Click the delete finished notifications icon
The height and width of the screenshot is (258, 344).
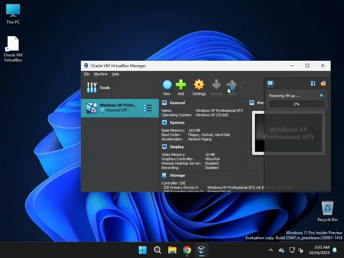[324, 83]
